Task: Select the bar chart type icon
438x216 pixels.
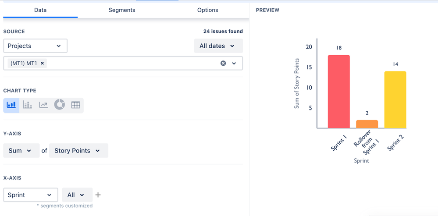Action: [x=11, y=105]
